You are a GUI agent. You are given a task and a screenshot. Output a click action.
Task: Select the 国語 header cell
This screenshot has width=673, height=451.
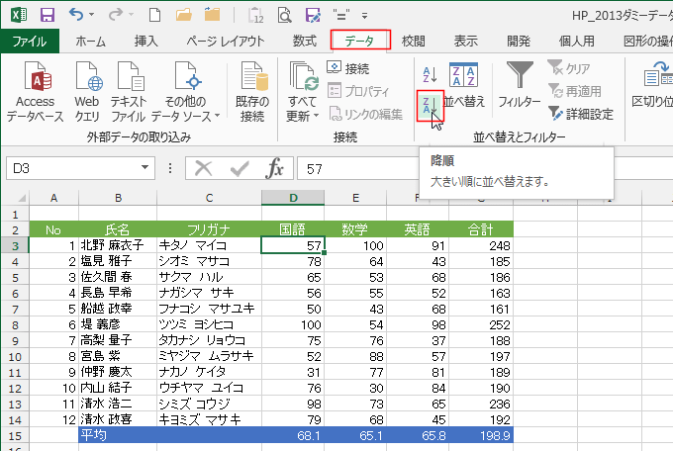click(x=293, y=229)
